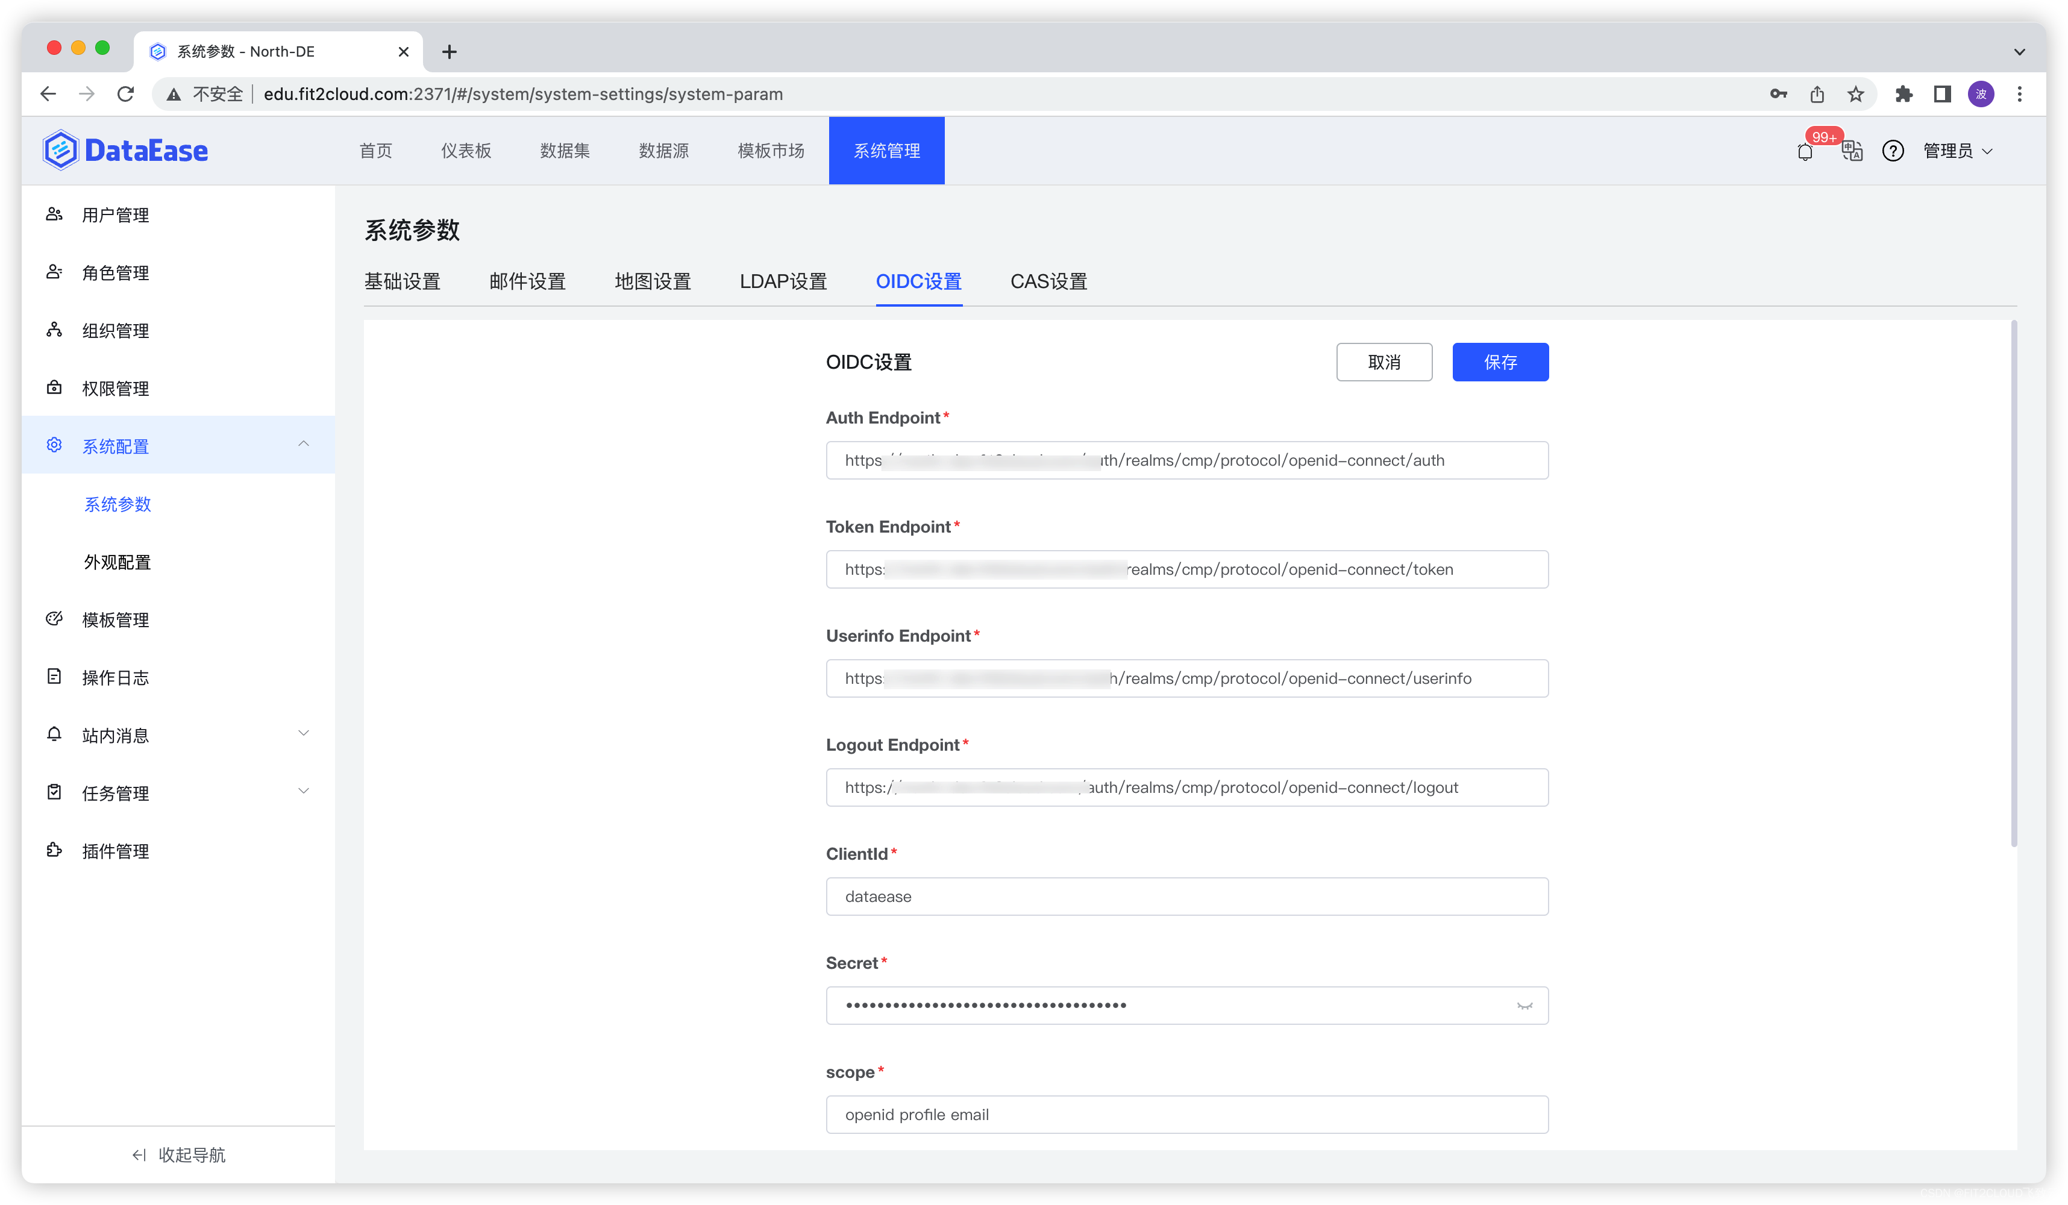This screenshot has height=1205, width=2068.
Task: Click the language switch icon
Action: pos(1851,151)
